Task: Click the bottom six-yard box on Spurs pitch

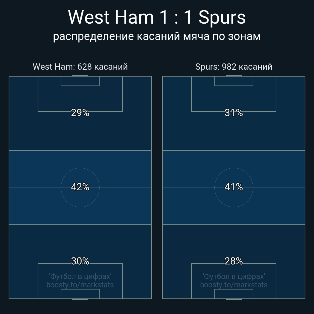Action: coord(234,294)
